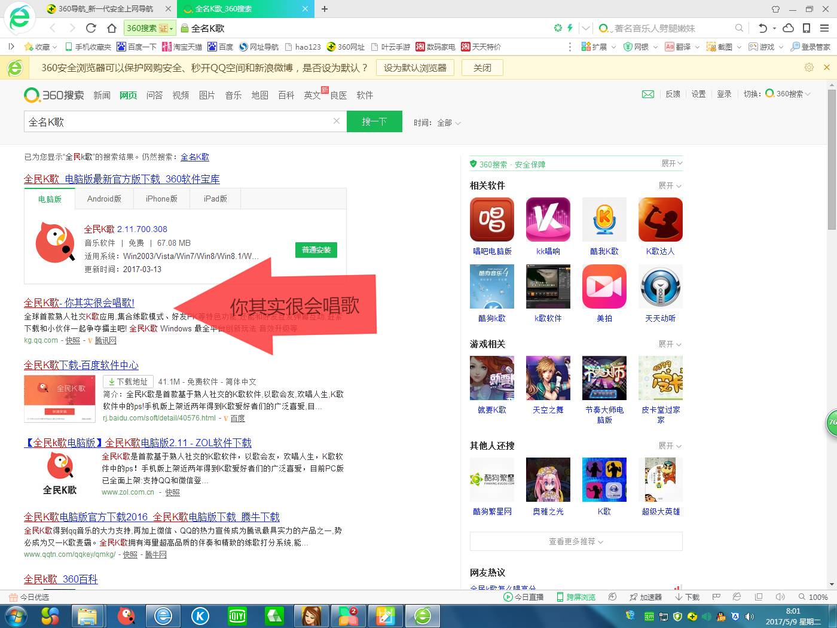
Task: Open browser main menu hamburger icon
Action: (824, 28)
